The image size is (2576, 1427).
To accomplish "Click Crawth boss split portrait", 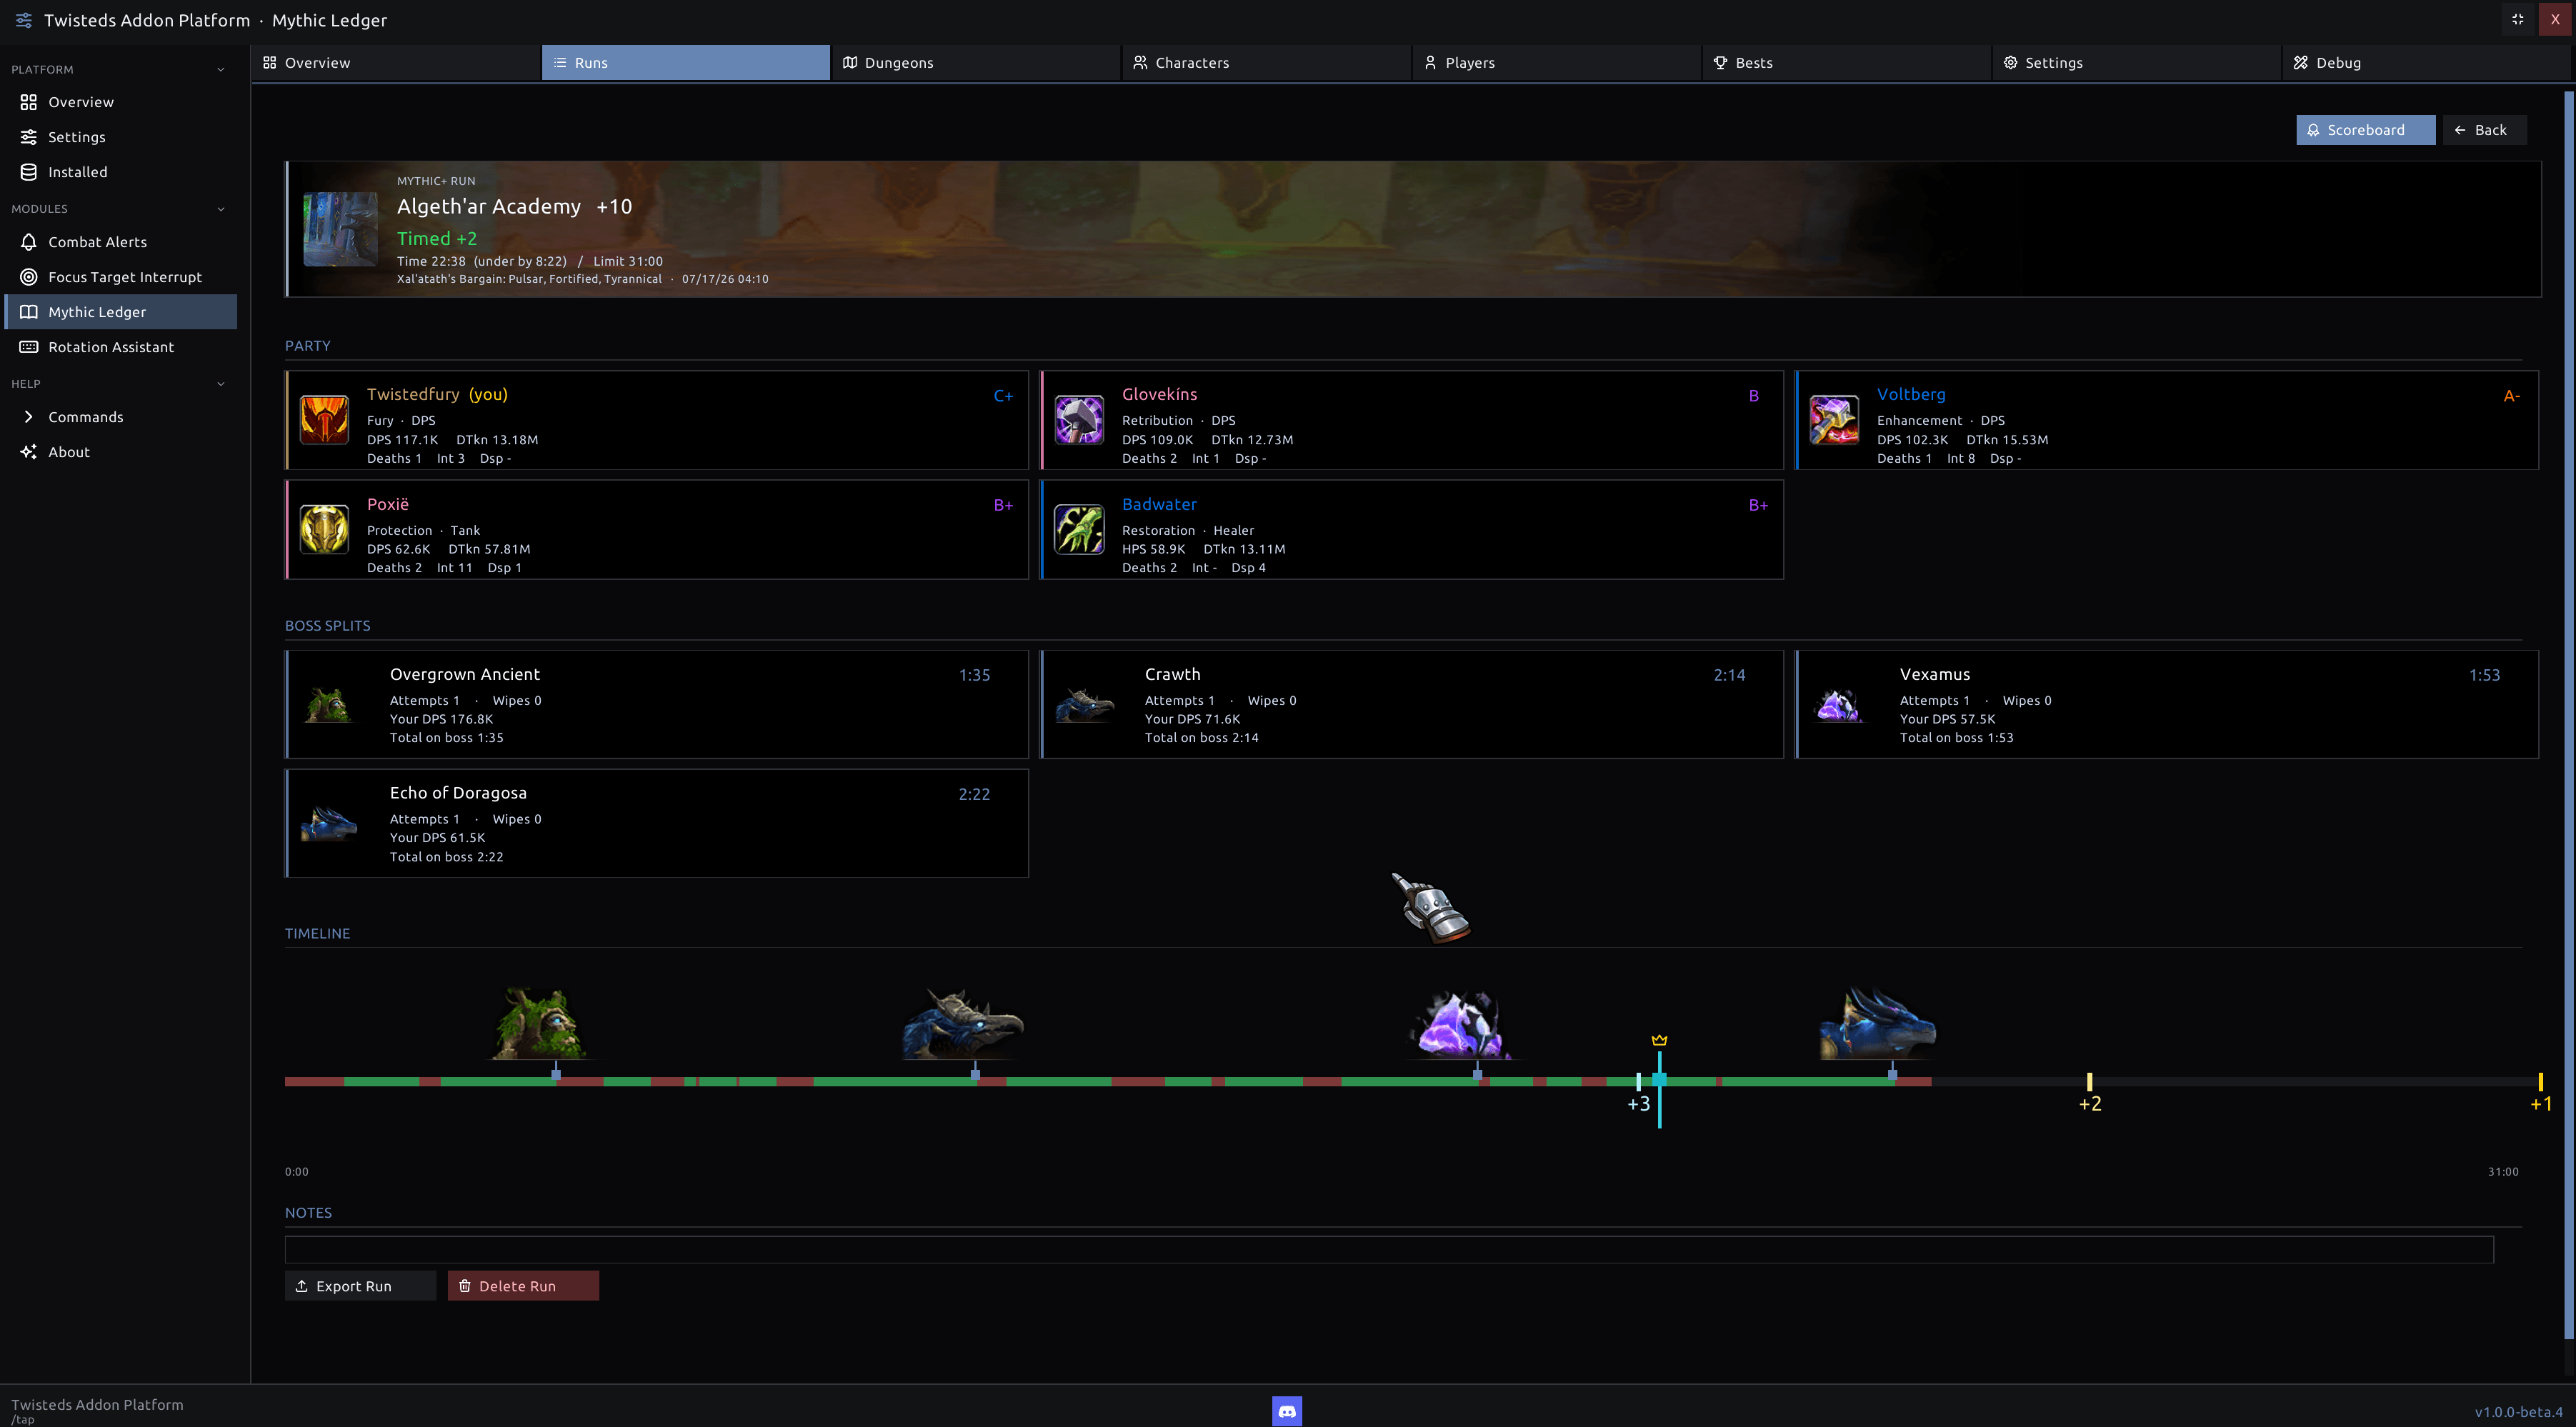I will click(1084, 704).
